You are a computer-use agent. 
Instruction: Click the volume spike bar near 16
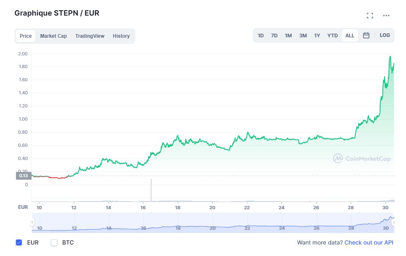tap(151, 190)
